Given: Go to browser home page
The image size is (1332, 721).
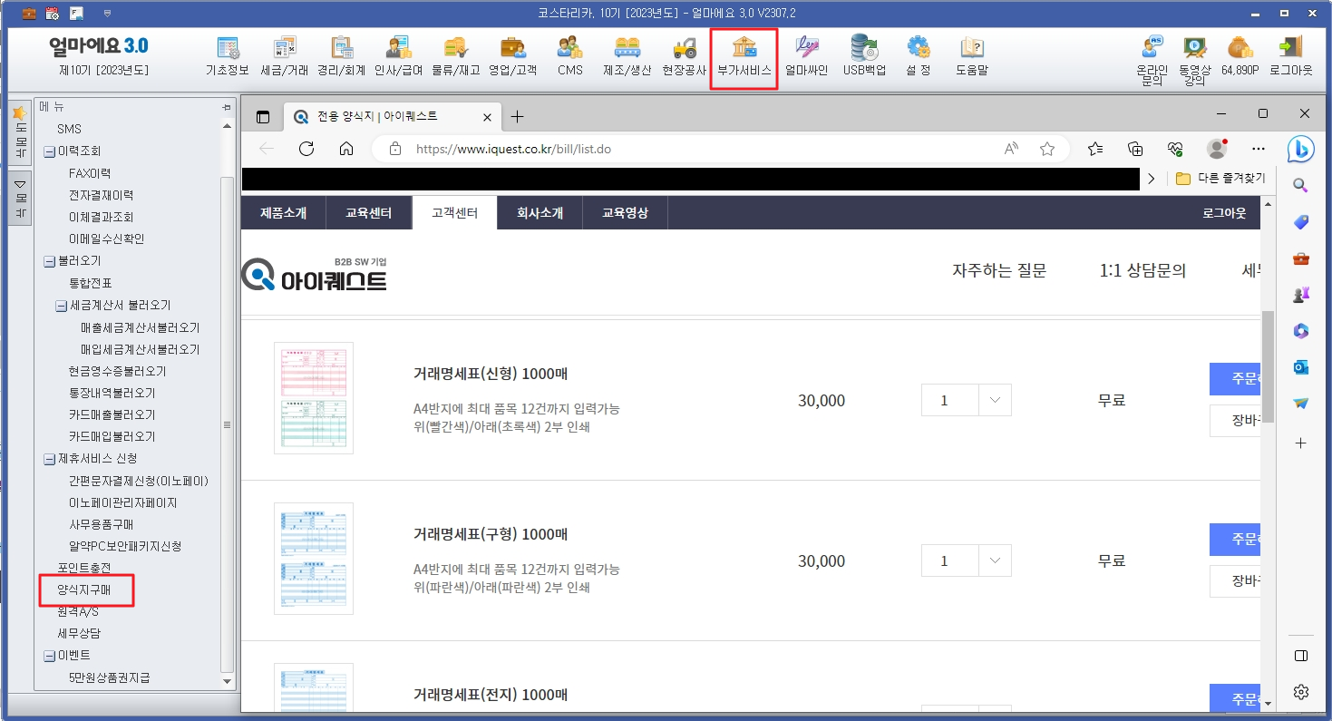Looking at the screenshot, I should (x=346, y=149).
